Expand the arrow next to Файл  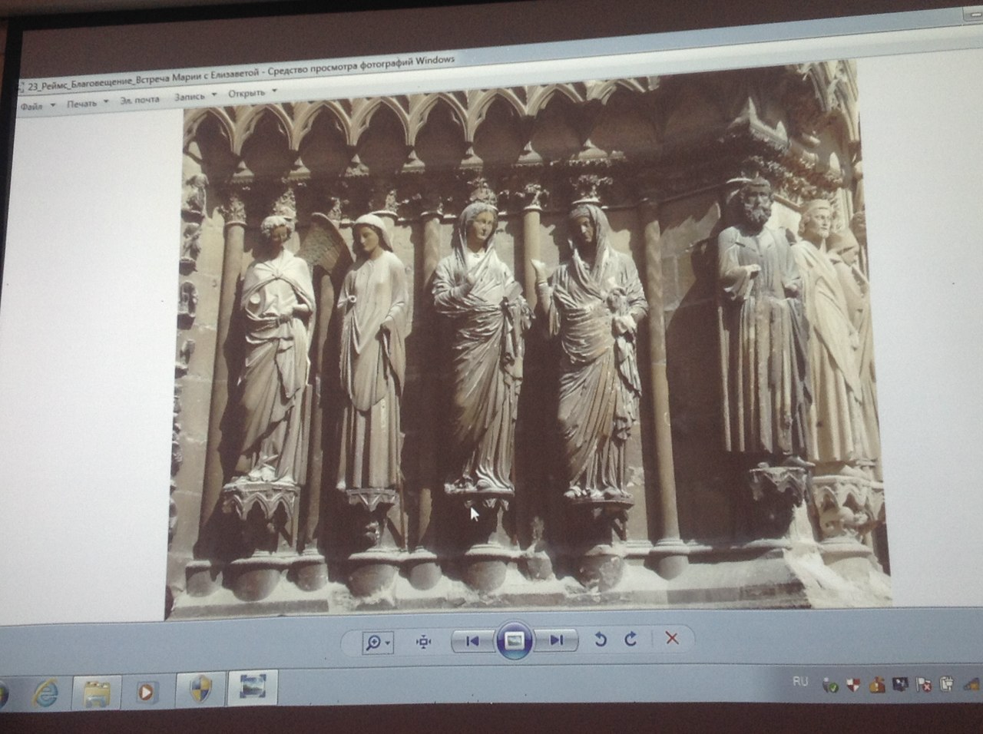click(x=51, y=105)
